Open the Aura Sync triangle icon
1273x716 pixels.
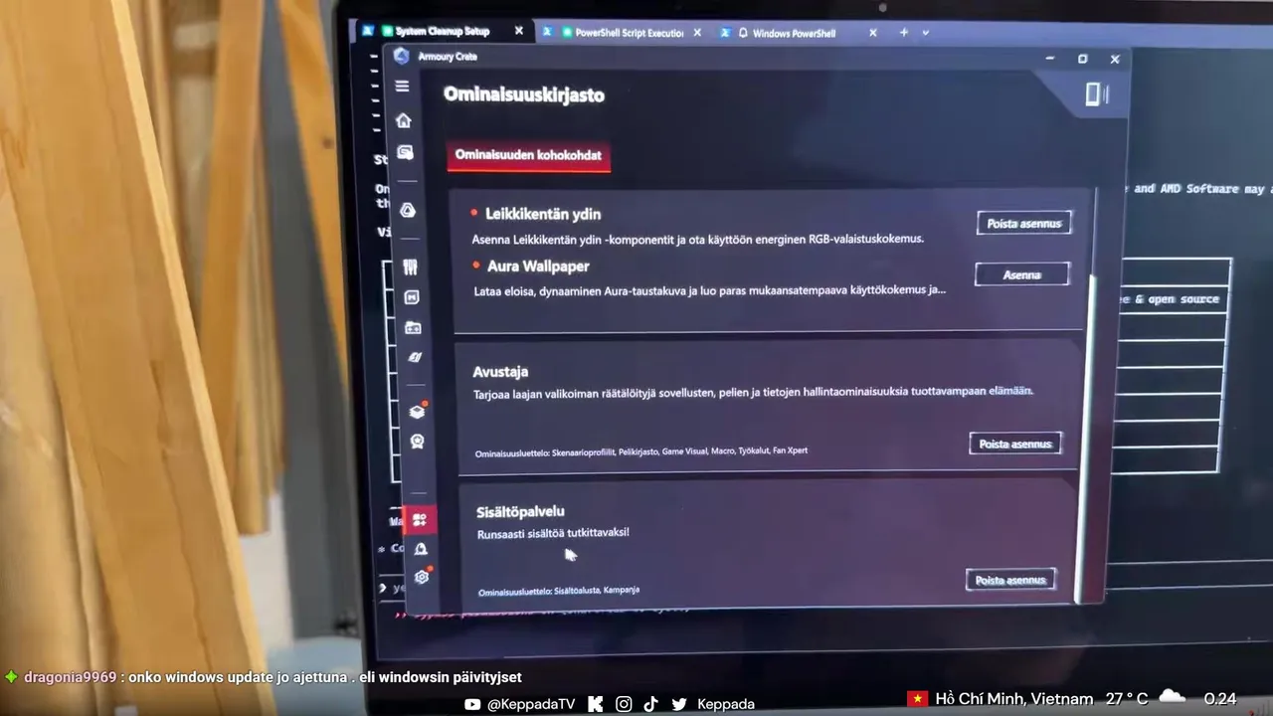407,210
